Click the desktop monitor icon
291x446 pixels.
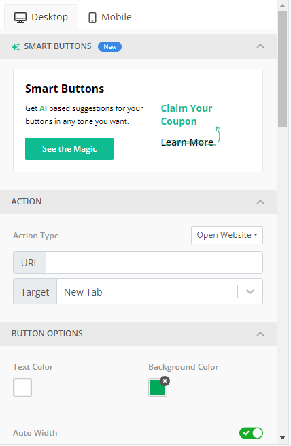20,17
